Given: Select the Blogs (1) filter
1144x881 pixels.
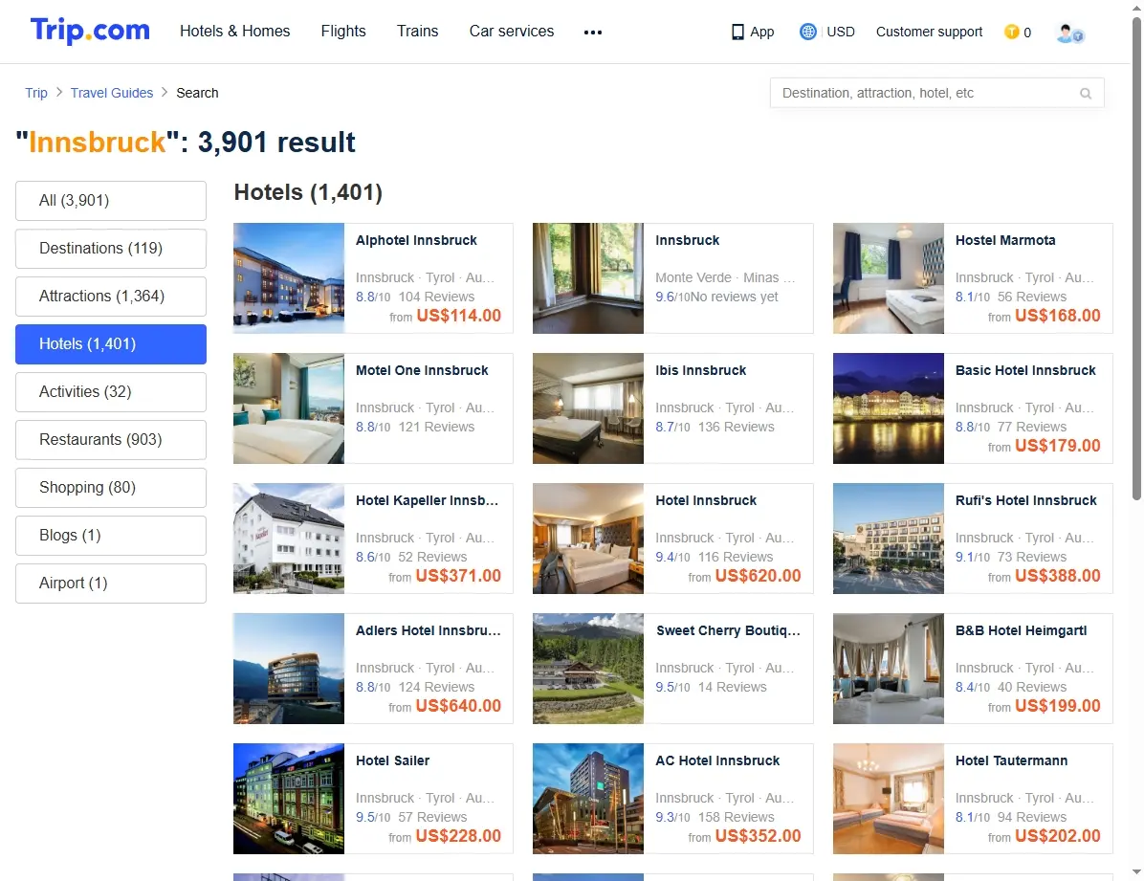Looking at the screenshot, I should 111,535.
